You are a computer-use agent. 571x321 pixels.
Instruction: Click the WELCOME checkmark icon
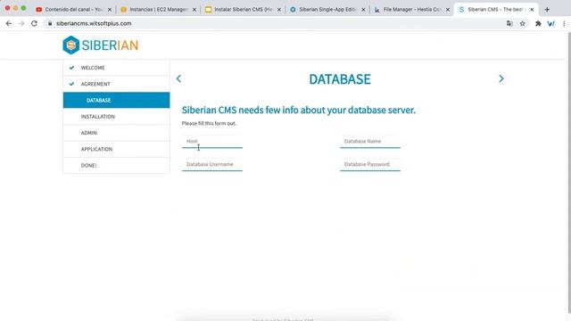click(x=71, y=68)
